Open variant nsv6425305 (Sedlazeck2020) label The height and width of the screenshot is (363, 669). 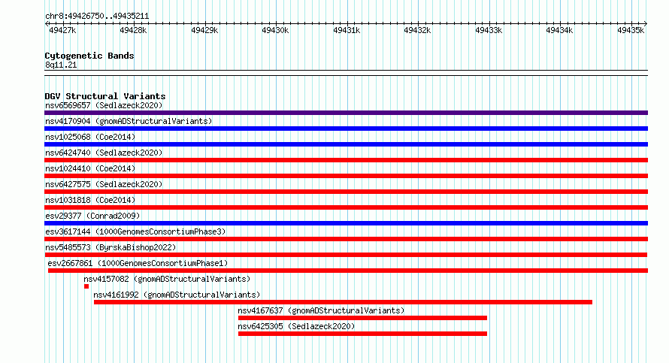click(x=296, y=326)
